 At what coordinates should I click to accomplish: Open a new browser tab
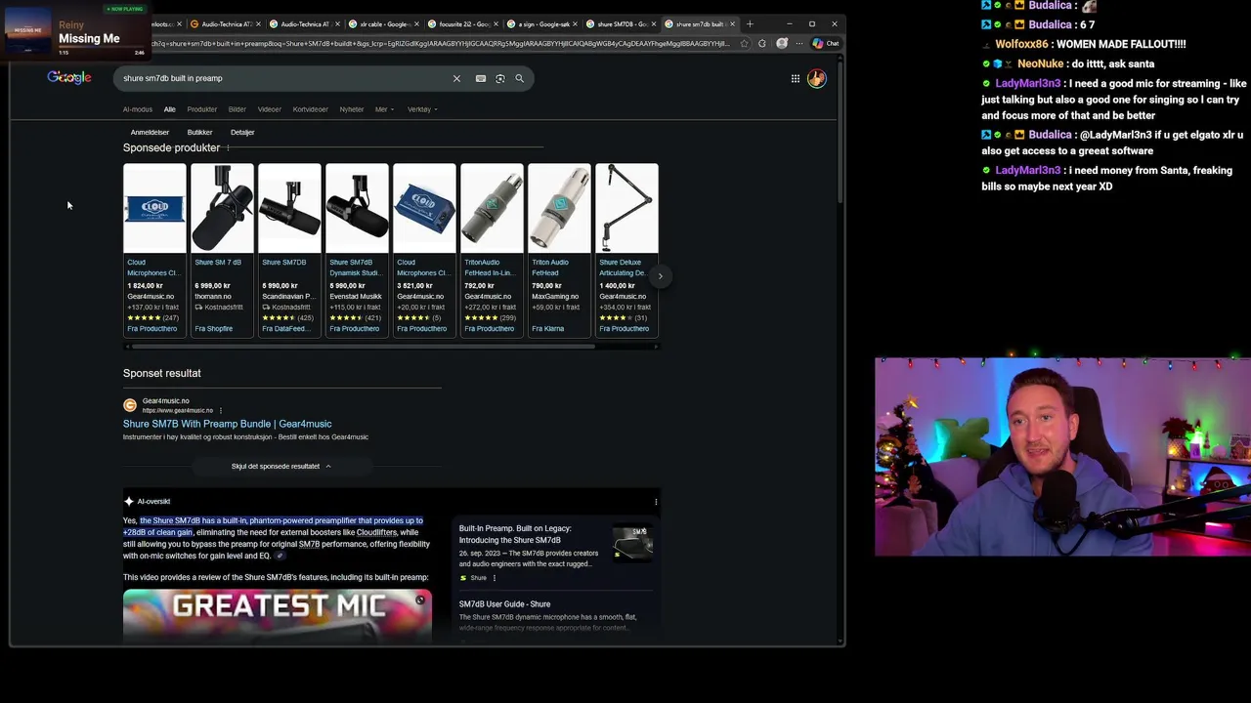(750, 23)
